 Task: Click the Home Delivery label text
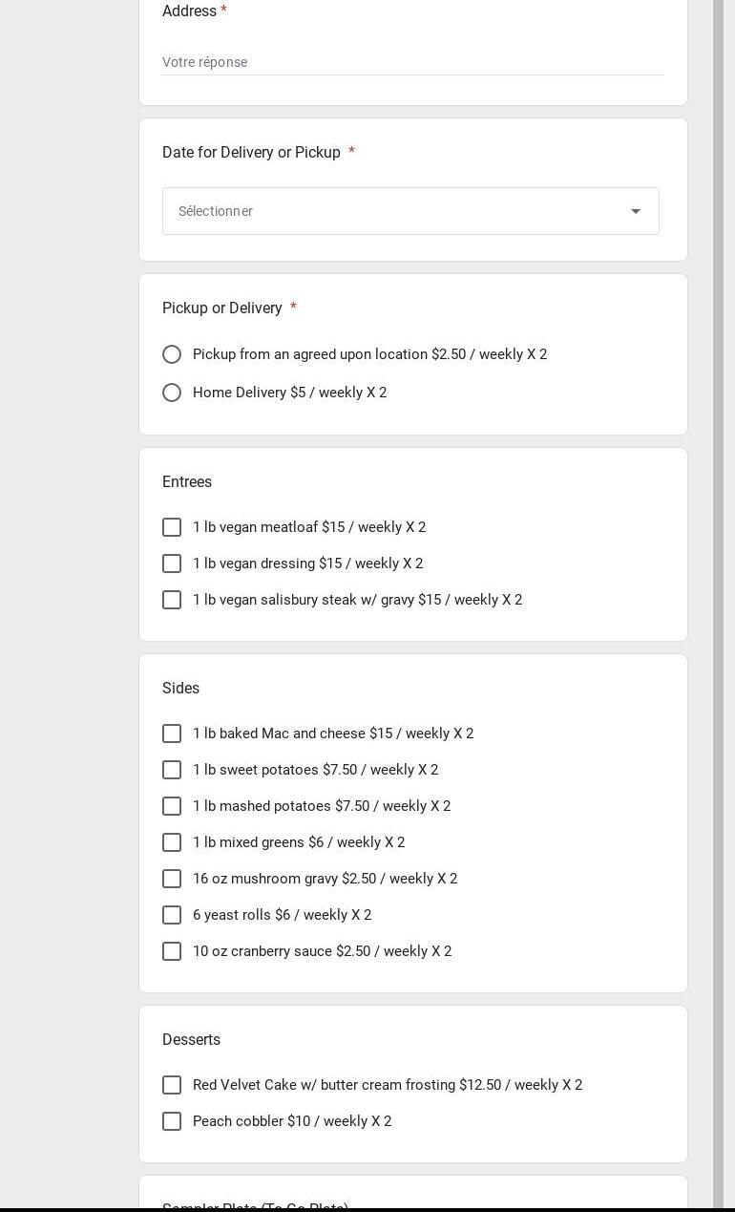click(289, 393)
